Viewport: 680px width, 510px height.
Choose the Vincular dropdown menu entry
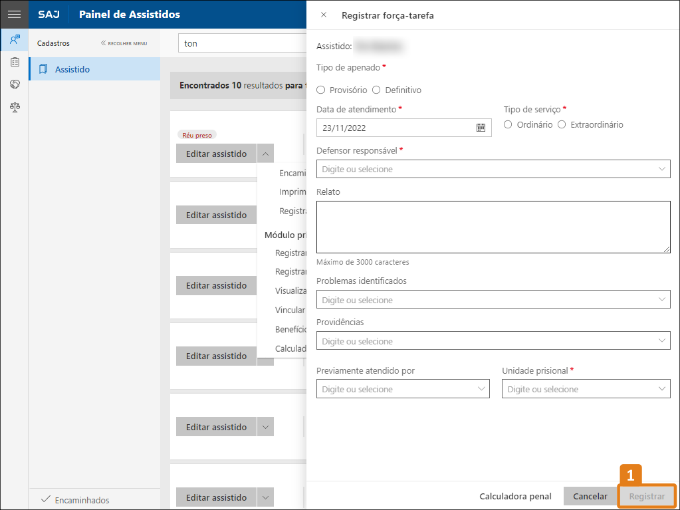(x=290, y=310)
